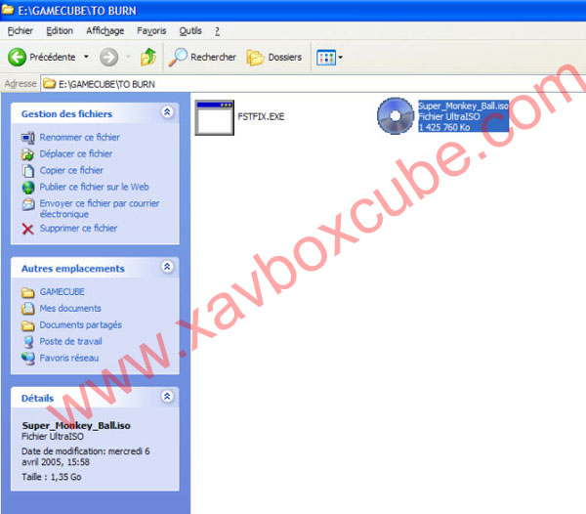Click the Poste de travail computer icon
Viewport: 586px width, 514px height.
[x=28, y=342]
